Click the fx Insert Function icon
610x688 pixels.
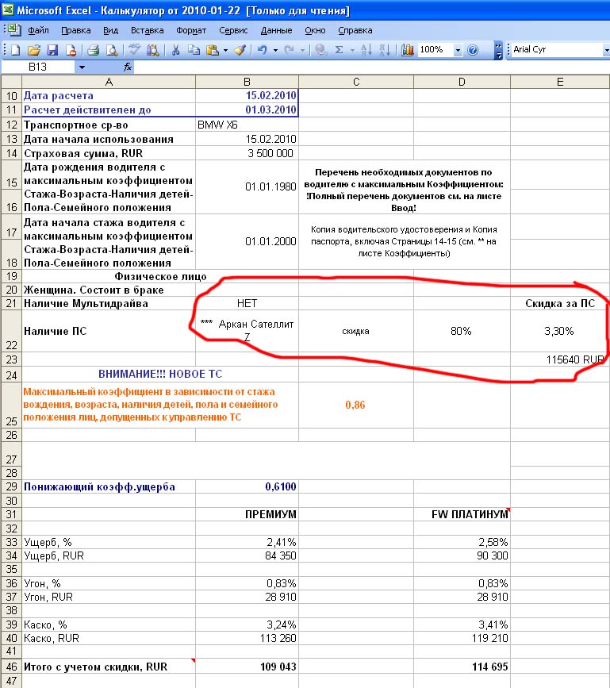(x=127, y=67)
